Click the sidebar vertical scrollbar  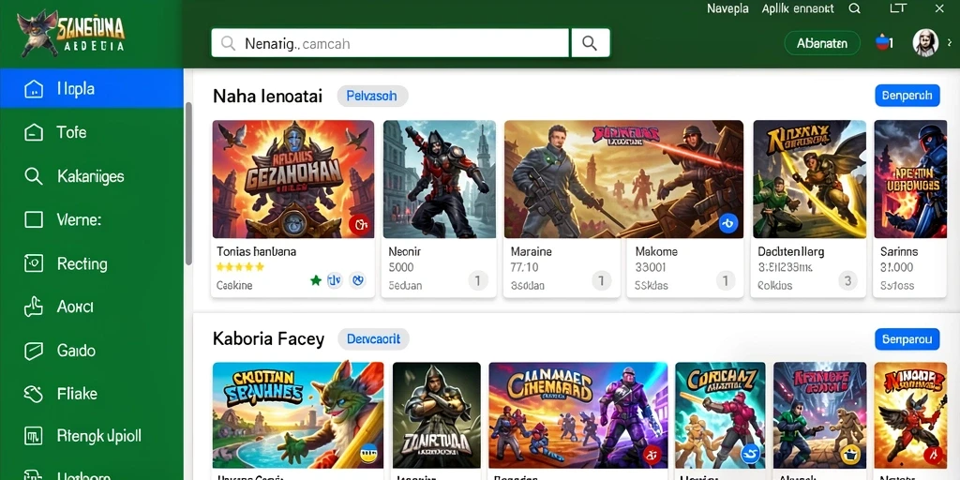point(188,184)
